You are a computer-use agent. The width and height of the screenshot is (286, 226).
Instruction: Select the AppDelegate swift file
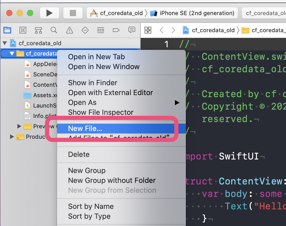pos(41,64)
